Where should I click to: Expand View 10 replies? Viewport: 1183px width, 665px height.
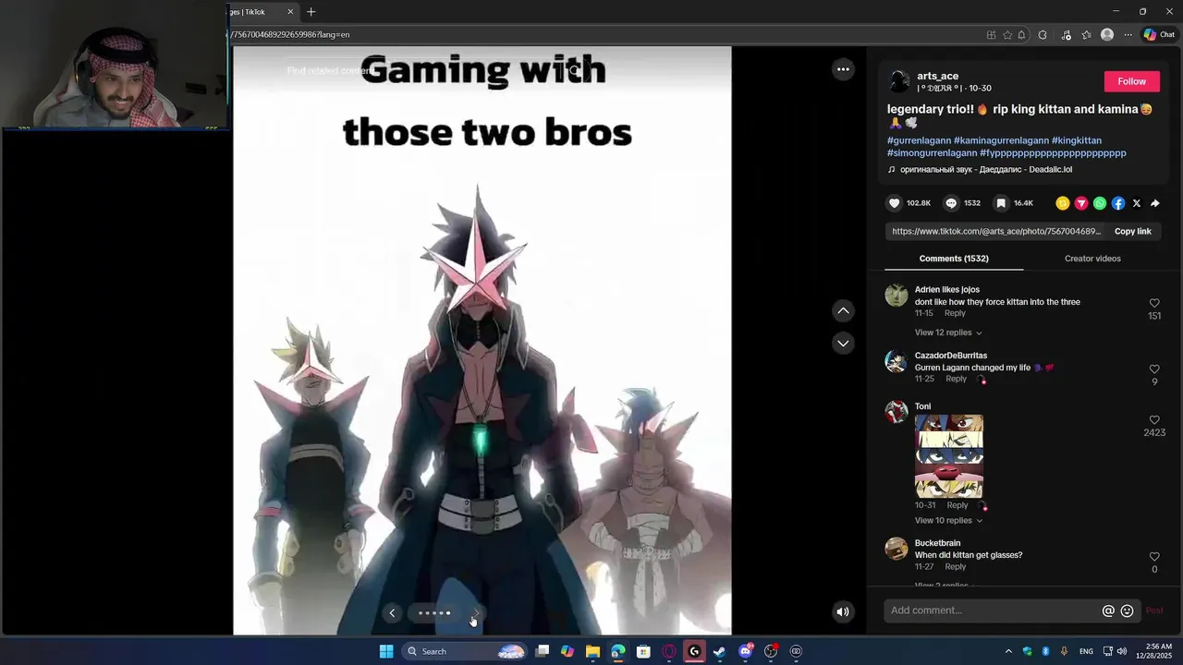tap(948, 521)
